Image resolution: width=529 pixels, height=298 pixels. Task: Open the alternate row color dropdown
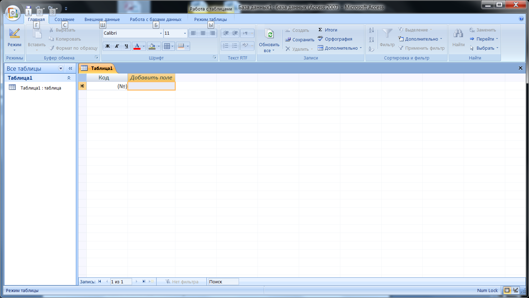click(188, 46)
